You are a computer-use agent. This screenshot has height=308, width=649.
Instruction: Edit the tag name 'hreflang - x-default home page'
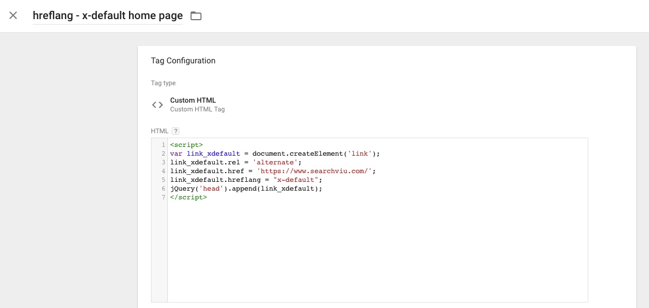click(107, 16)
